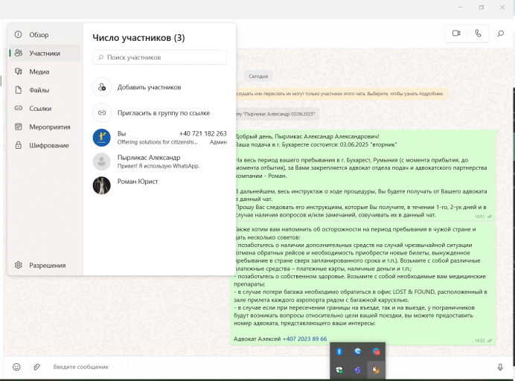Open Пырликас Александр's gray avatar

pyautogui.click(x=102, y=161)
